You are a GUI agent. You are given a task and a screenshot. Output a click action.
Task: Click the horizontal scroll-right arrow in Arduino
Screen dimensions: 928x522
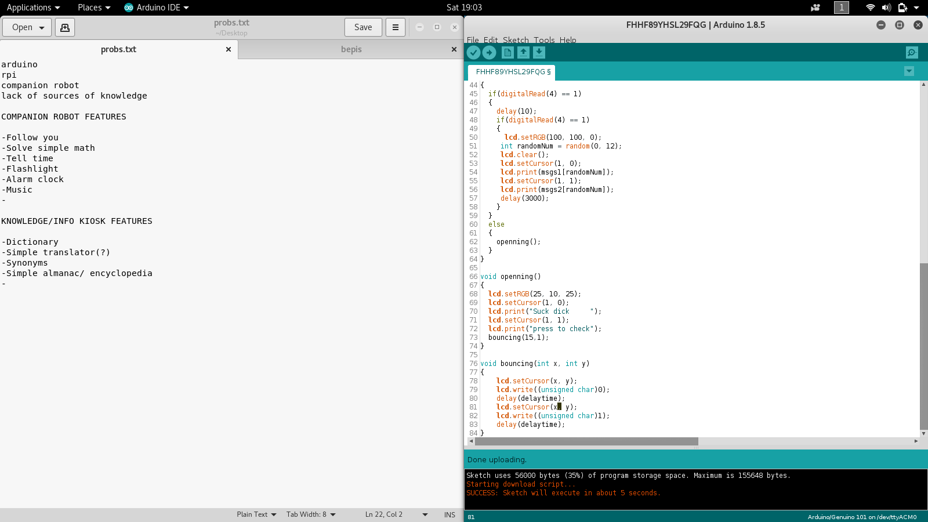(x=916, y=441)
